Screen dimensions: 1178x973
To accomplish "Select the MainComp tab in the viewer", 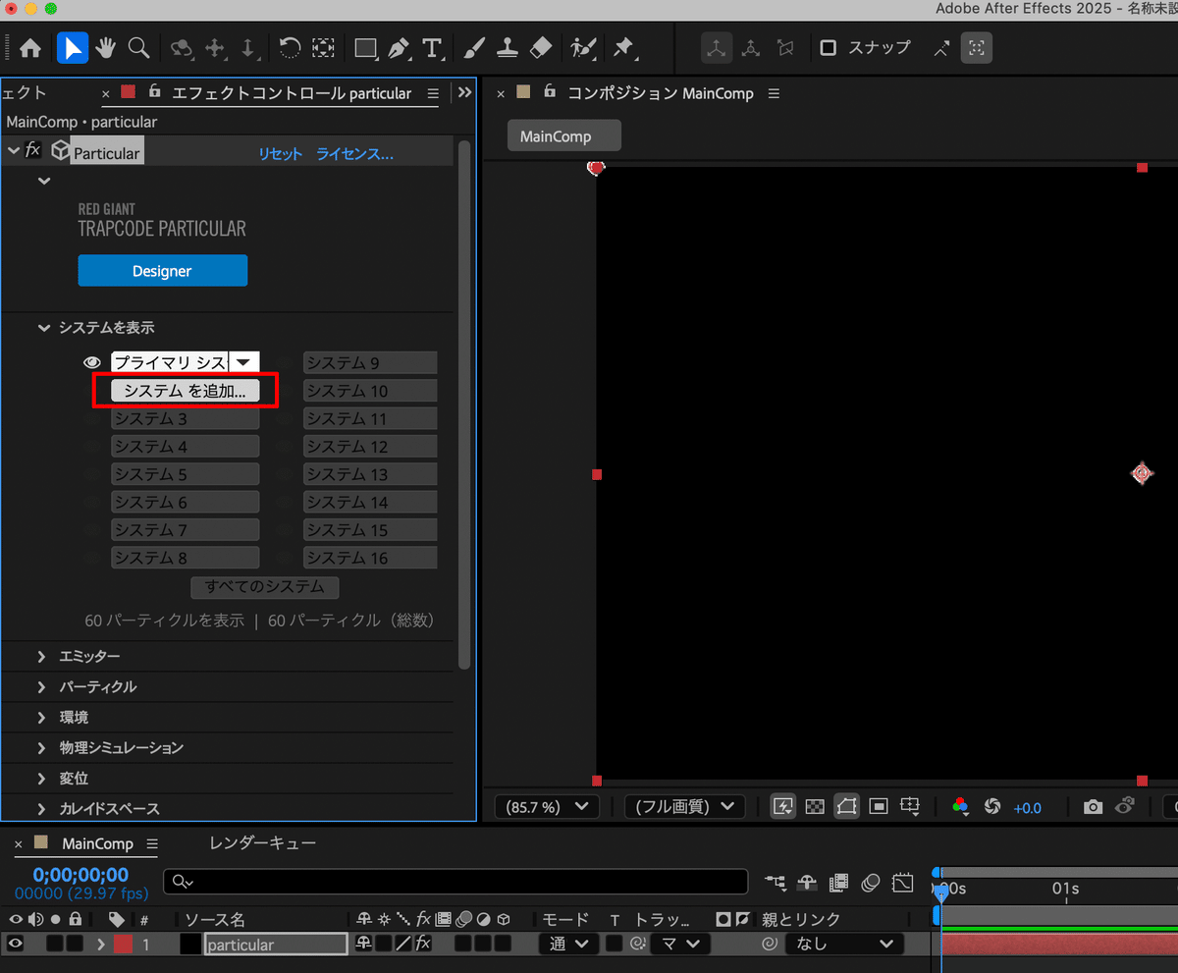I will click(563, 135).
